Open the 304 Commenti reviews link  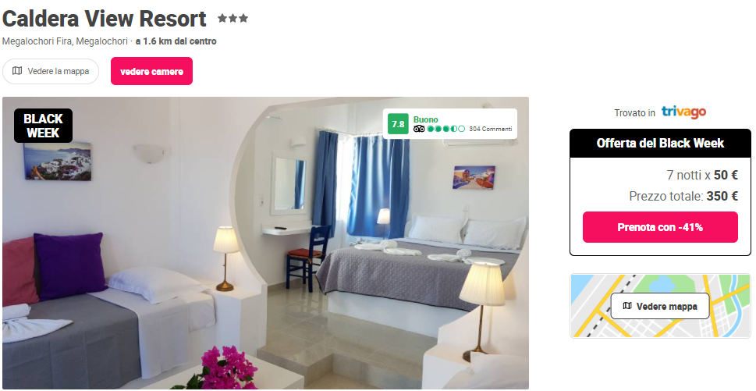(490, 129)
